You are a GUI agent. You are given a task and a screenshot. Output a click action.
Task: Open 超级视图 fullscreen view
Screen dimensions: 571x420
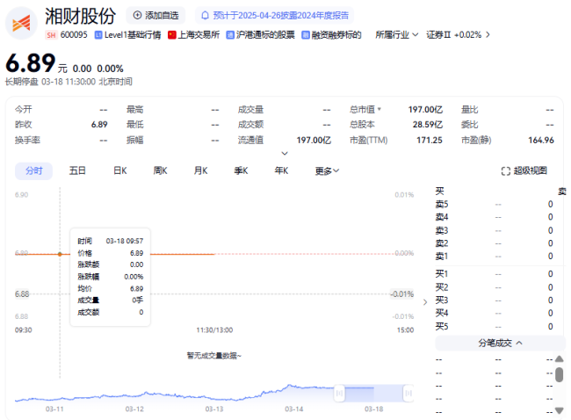[x=524, y=170]
